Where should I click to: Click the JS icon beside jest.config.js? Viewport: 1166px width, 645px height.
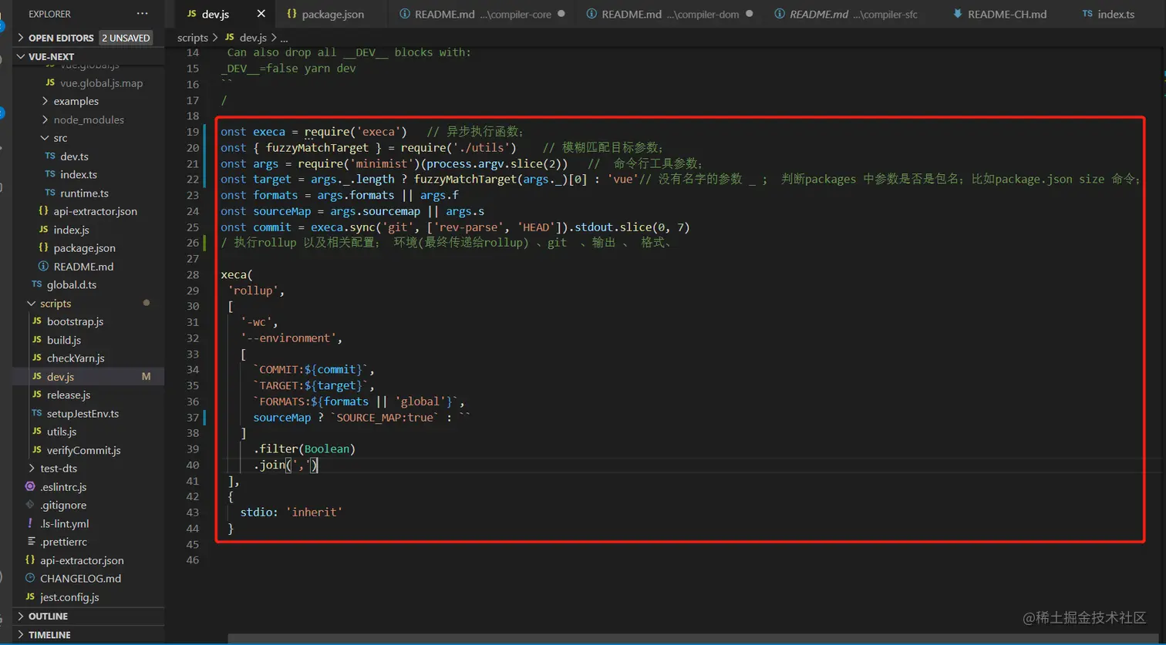point(30,596)
